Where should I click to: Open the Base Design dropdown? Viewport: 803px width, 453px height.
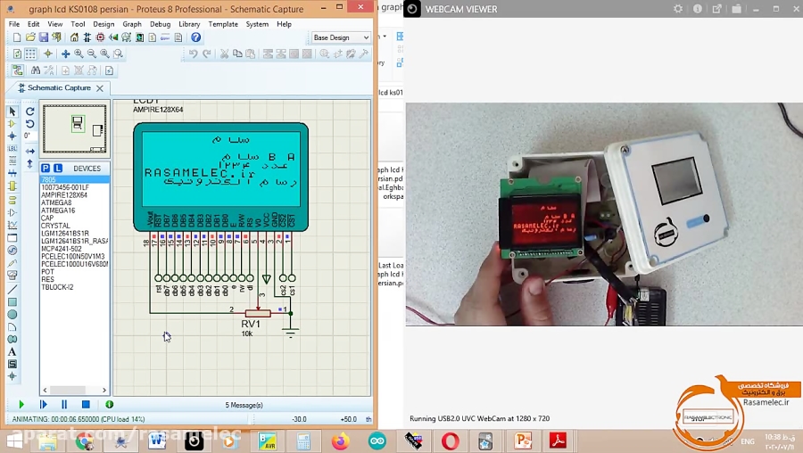point(340,37)
